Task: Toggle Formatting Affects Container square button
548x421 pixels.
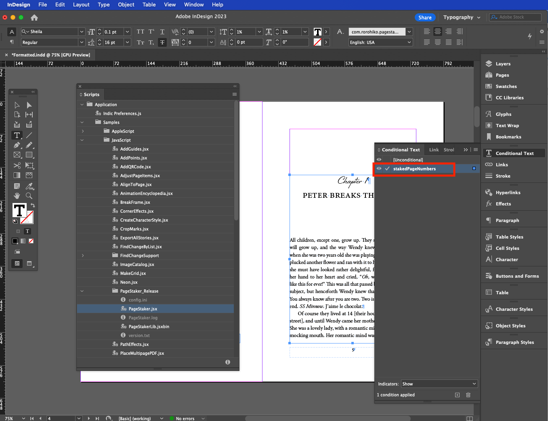Action: coord(18,231)
